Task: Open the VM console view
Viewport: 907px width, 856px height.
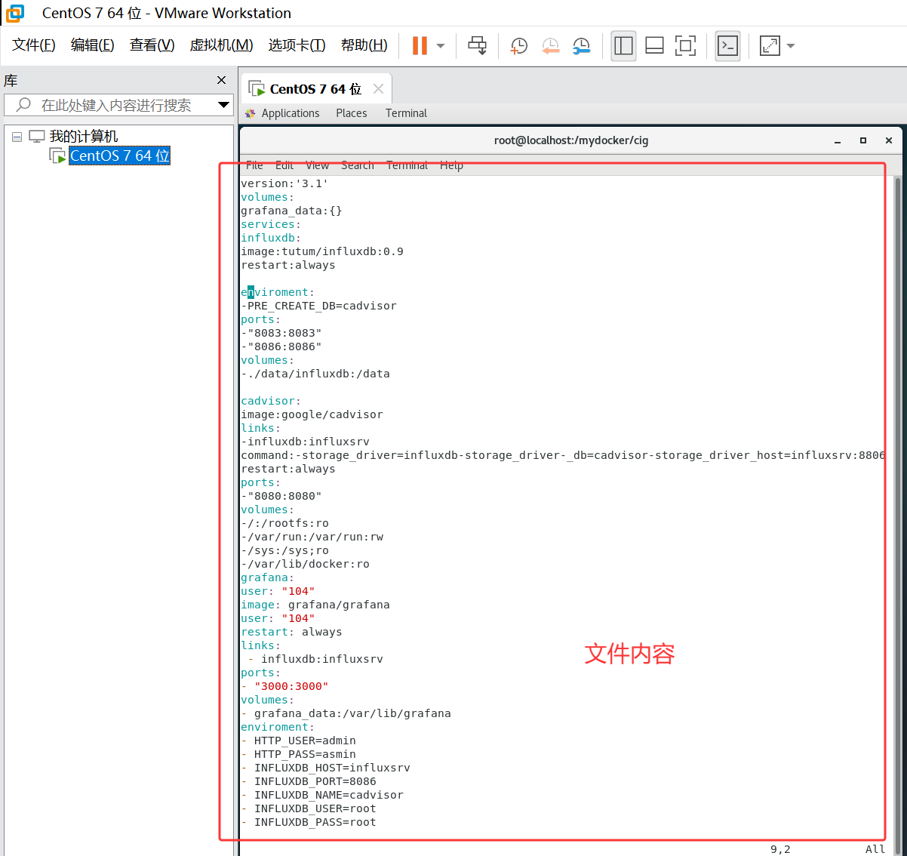Action: [x=727, y=46]
